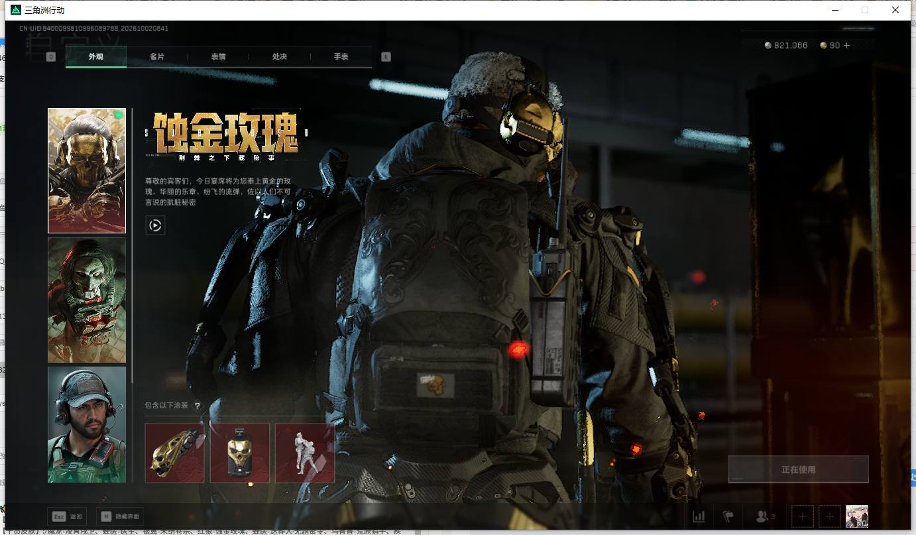Click the 正在使用 button
The height and width of the screenshot is (535, 916).
pos(799,469)
